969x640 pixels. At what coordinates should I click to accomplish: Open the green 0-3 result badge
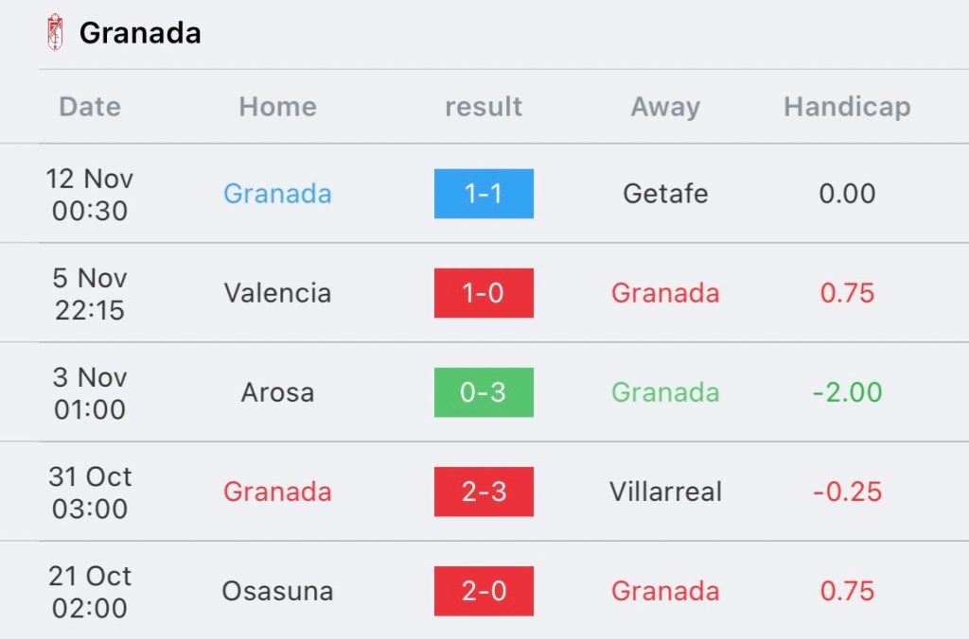click(x=484, y=392)
